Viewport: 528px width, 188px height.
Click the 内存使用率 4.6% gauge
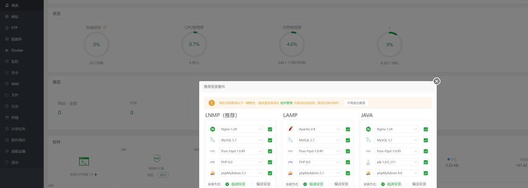pyautogui.click(x=292, y=44)
